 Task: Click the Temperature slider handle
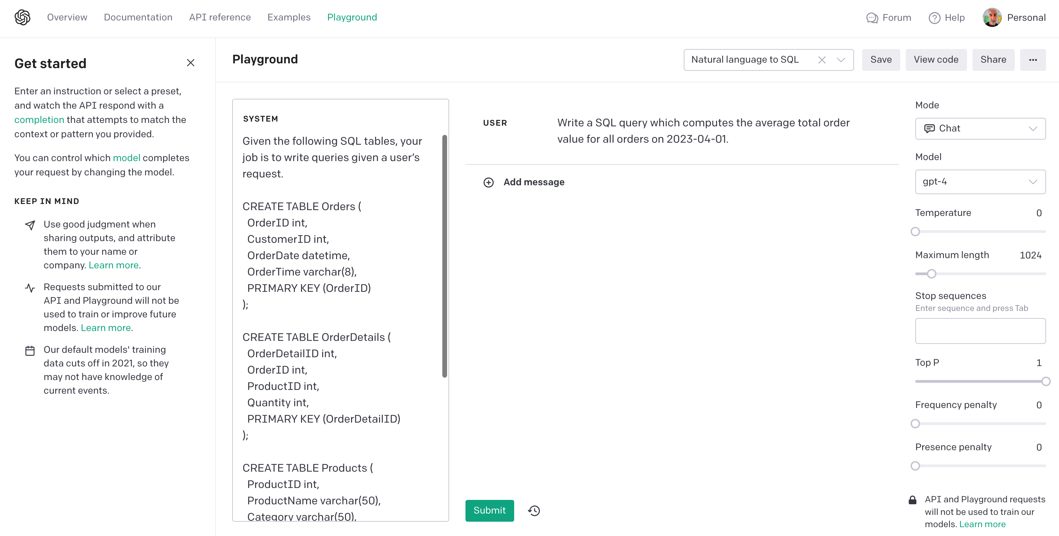coord(915,232)
